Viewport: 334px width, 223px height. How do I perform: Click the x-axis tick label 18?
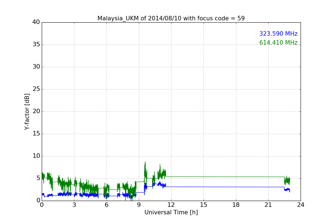236,205
